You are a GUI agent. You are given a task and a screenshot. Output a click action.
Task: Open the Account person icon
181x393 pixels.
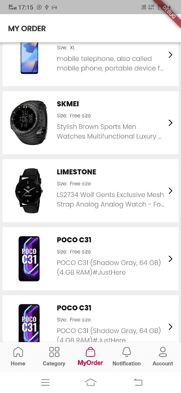point(163,352)
